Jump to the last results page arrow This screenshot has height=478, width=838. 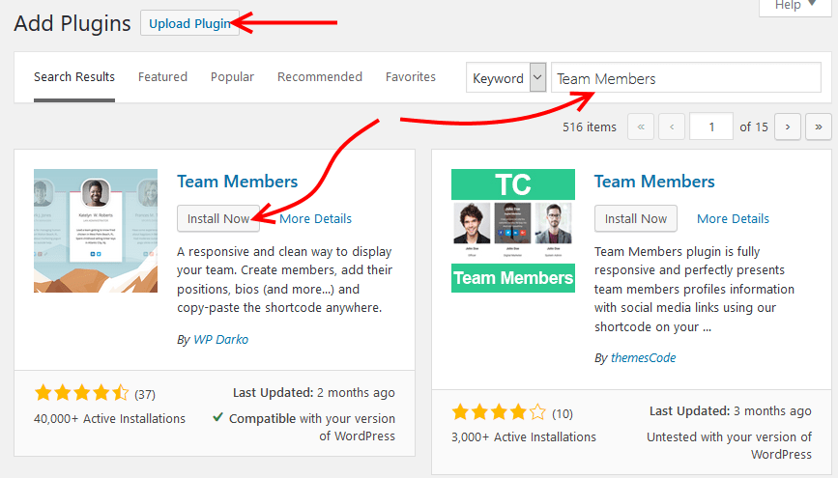coord(819,127)
